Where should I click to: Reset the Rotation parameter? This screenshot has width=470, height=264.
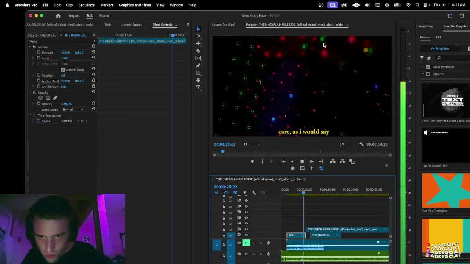click(93, 75)
